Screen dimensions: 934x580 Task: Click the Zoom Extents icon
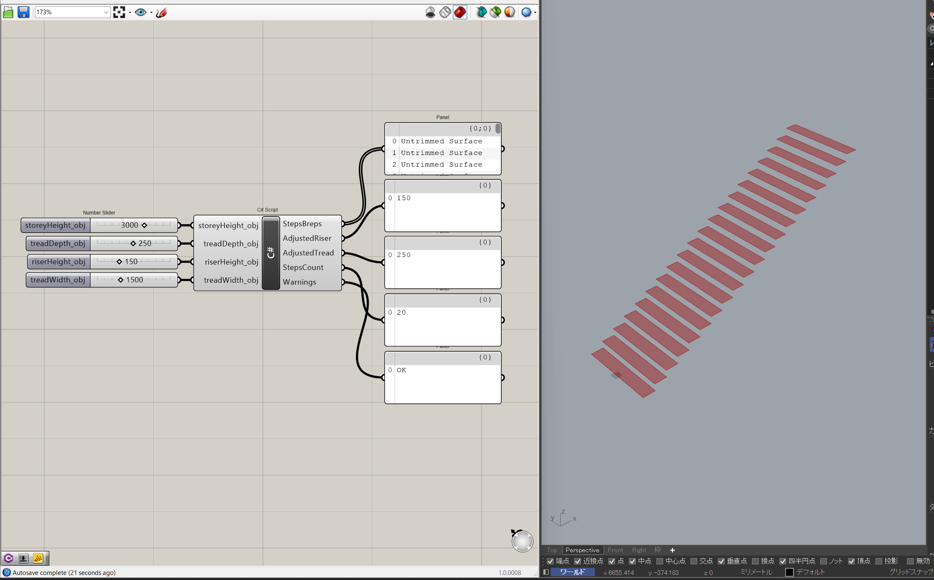(x=119, y=12)
